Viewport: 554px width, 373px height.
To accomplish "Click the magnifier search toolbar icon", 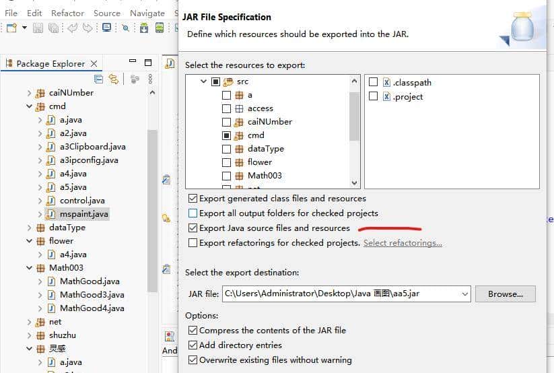I will [x=125, y=28].
